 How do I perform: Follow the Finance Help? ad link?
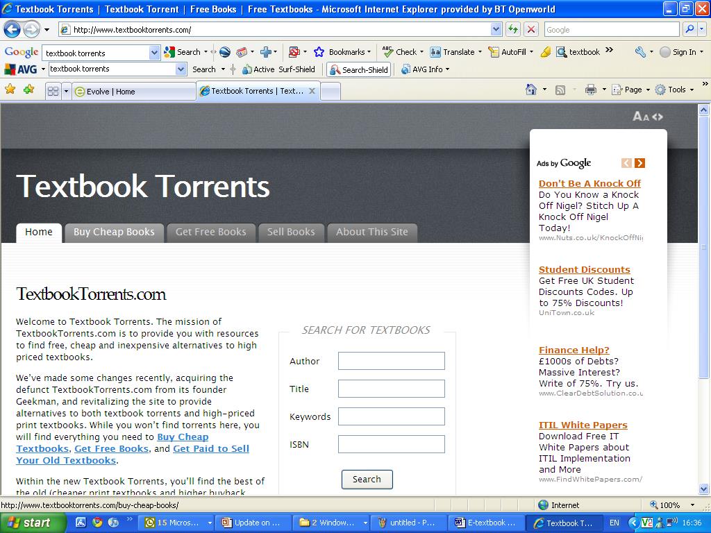574,350
